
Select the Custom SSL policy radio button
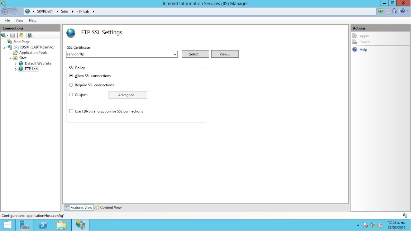(x=71, y=95)
